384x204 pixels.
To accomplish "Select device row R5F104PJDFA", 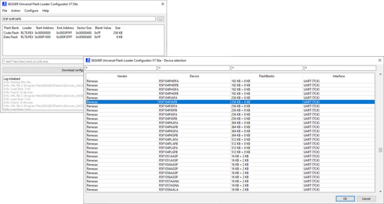I will (x=230, y=106).
